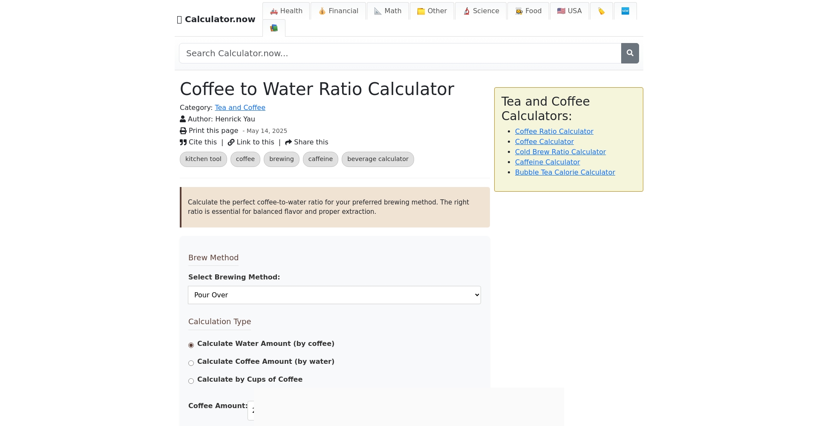Open the Cold Brew Ratio Calculator link
Screen dimensions: 818x426
pyautogui.click(x=560, y=152)
